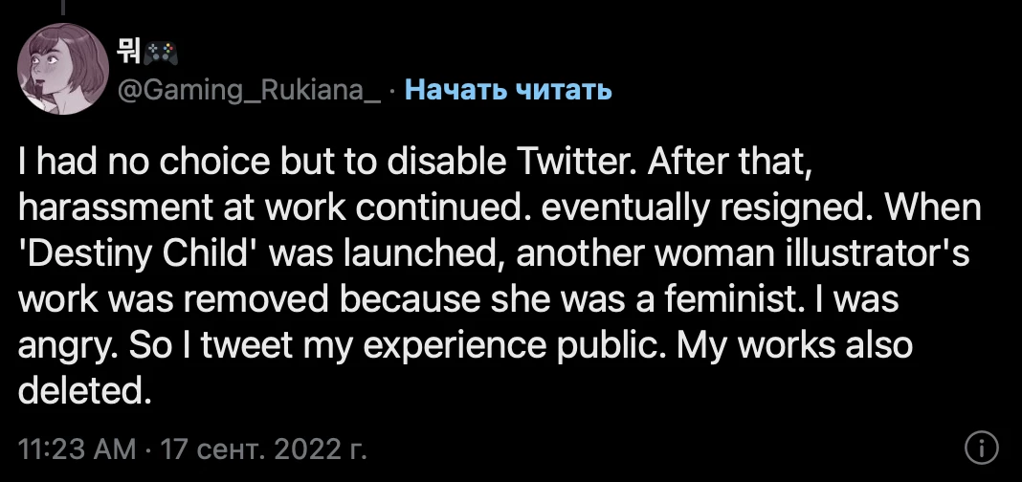Viewport: 1022px width, 482px height.
Task: Click the game controller emoji
Action: pos(161,53)
